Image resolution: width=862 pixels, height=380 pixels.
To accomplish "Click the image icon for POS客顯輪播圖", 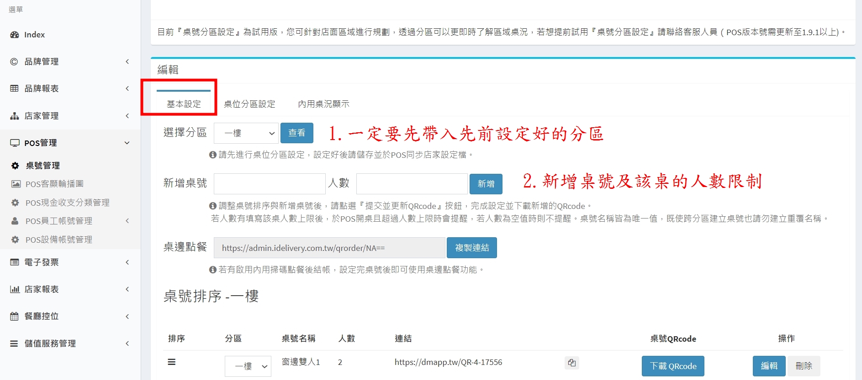I will pyautogui.click(x=16, y=184).
